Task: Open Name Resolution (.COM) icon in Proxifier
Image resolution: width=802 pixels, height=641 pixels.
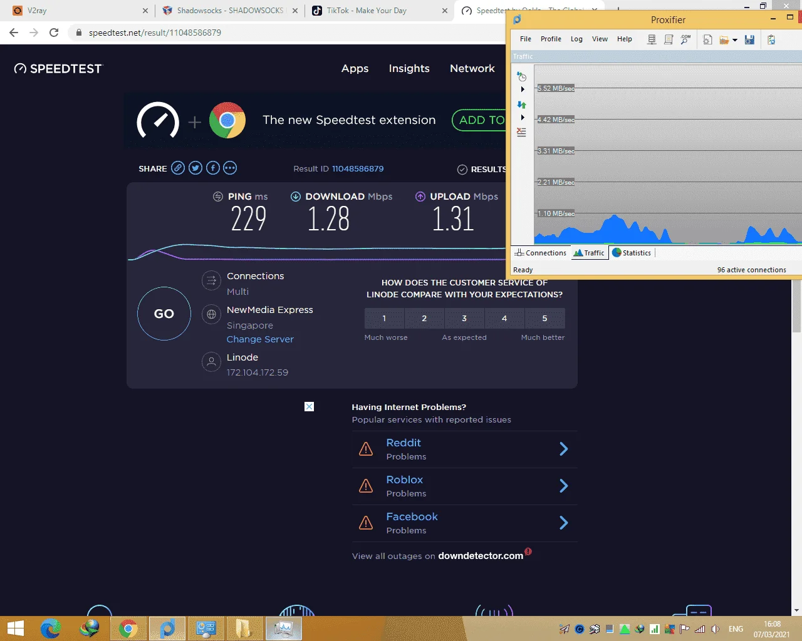Action: pos(686,39)
